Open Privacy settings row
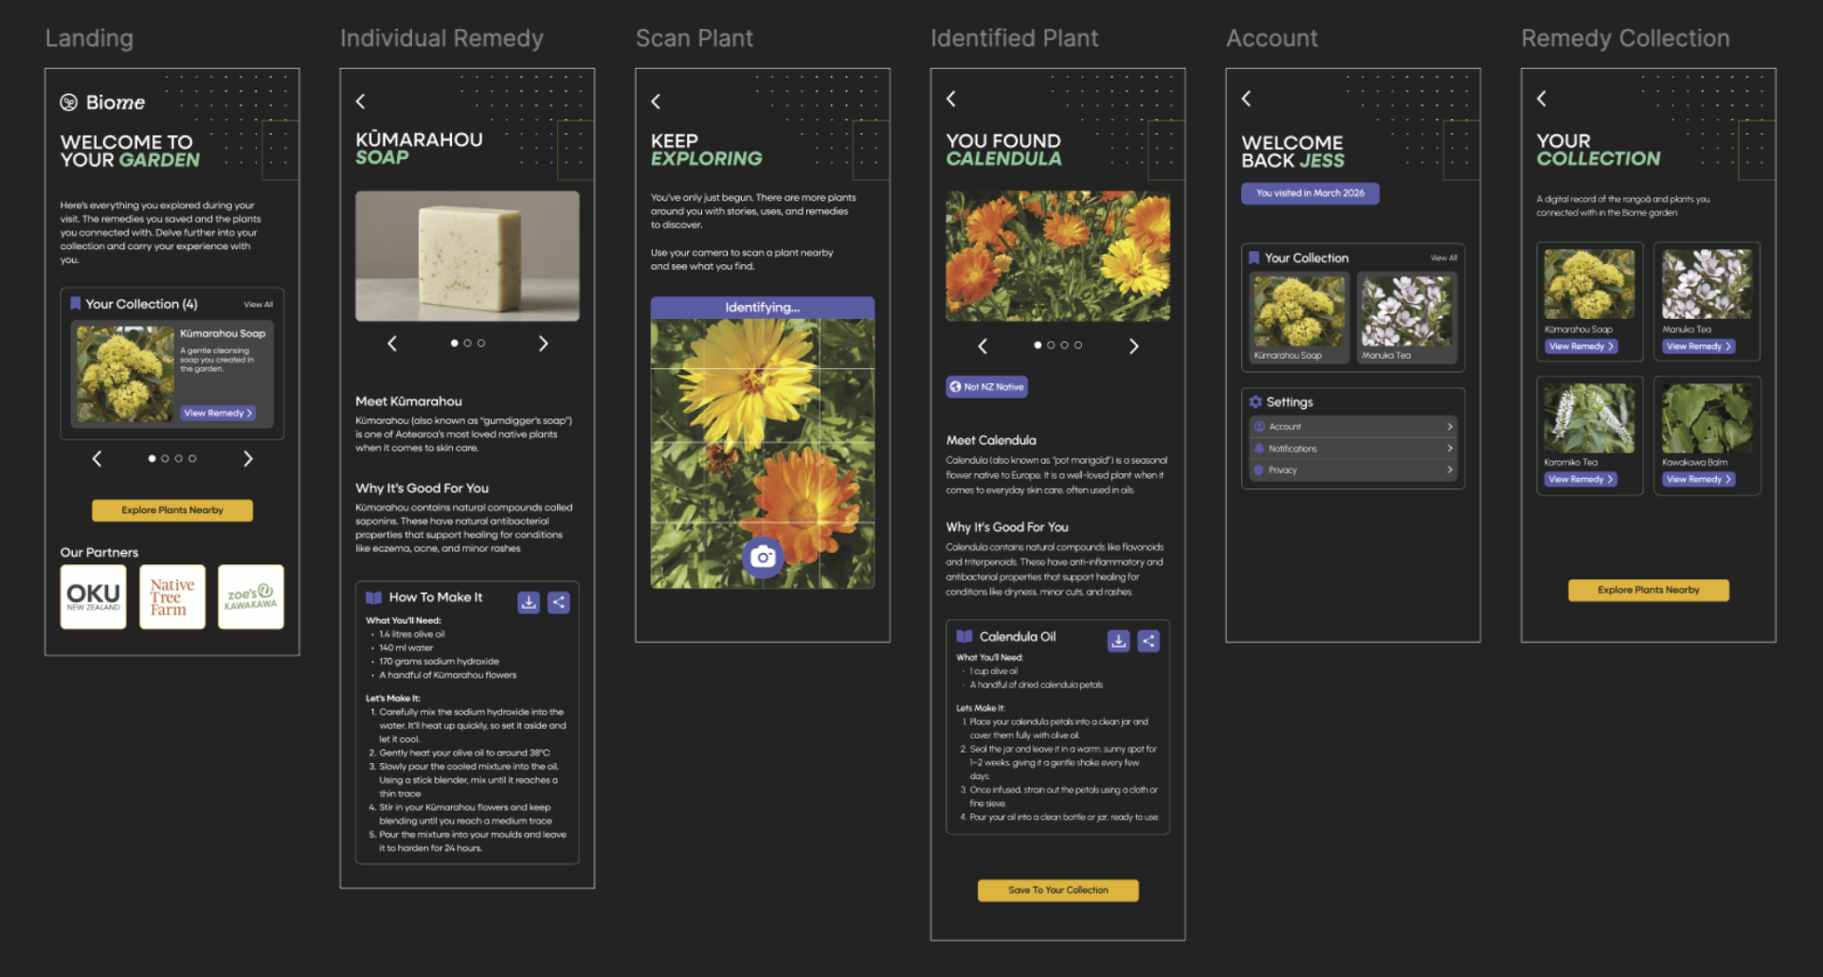 [x=1352, y=470]
